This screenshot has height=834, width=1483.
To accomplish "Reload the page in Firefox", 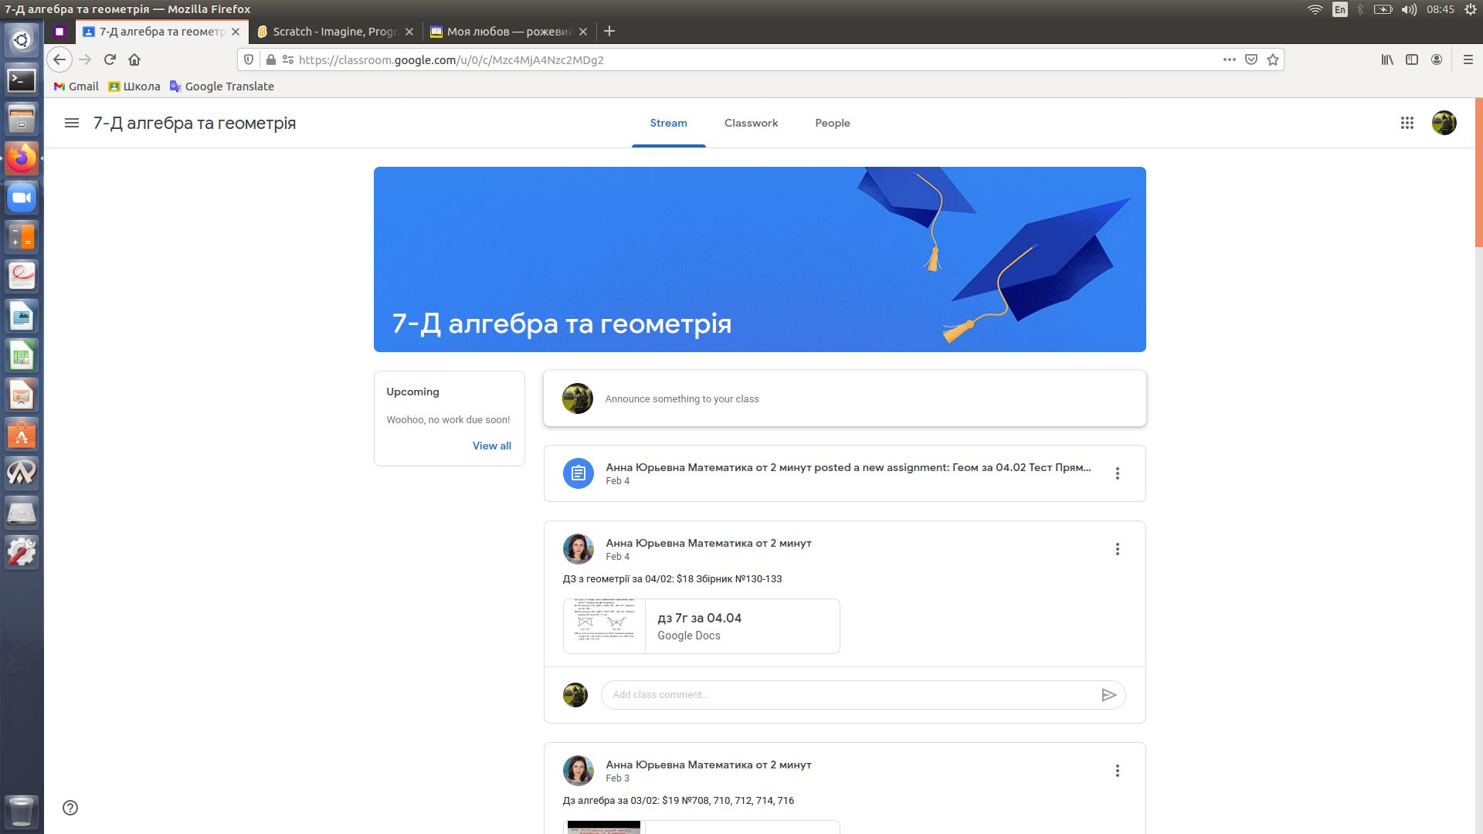I will 110,59.
